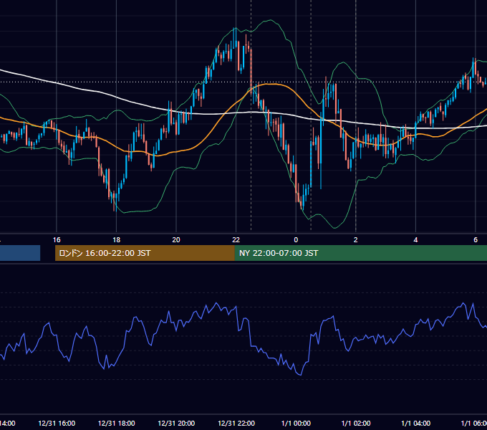Click the 1/1 02:00 time label
The width and height of the screenshot is (487, 430).
(356, 424)
